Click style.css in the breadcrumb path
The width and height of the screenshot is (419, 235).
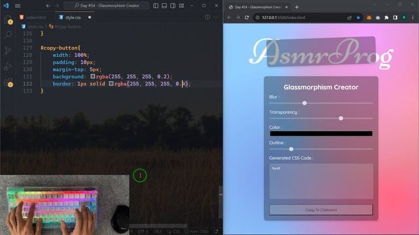pos(35,27)
